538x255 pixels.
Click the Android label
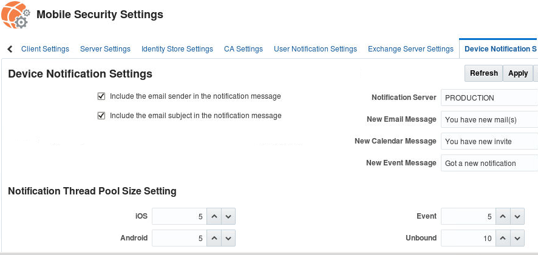pyautogui.click(x=134, y=238)
